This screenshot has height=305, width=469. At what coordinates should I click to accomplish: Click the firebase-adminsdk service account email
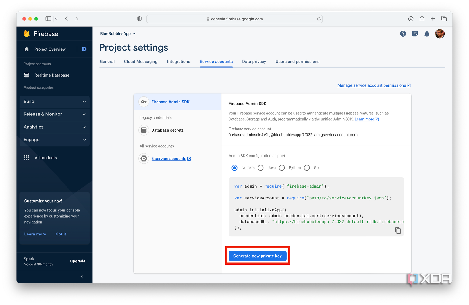click(x=293, y=135)
